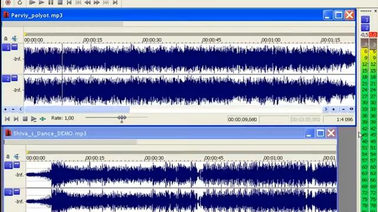Maximize the Perviy_polyot.mp3 window
This screenshot has height=212, width=378.
[338, 15]
